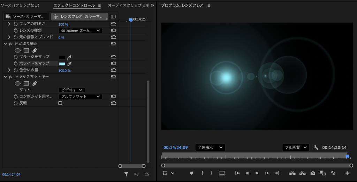
Task: Expand the 元の画像とブレンド property
Action: pos(9,37)
